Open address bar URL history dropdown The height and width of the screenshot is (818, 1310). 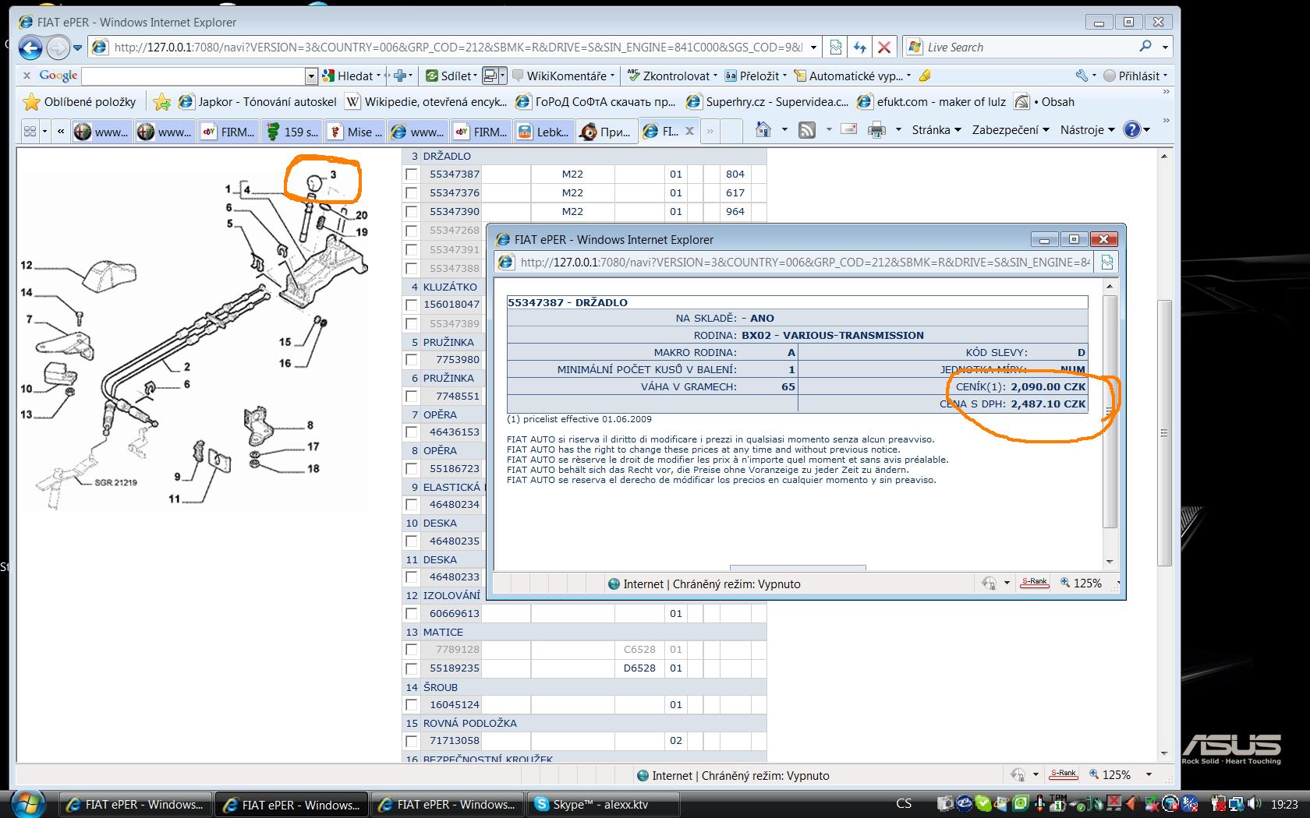click(x=813, y=48)
